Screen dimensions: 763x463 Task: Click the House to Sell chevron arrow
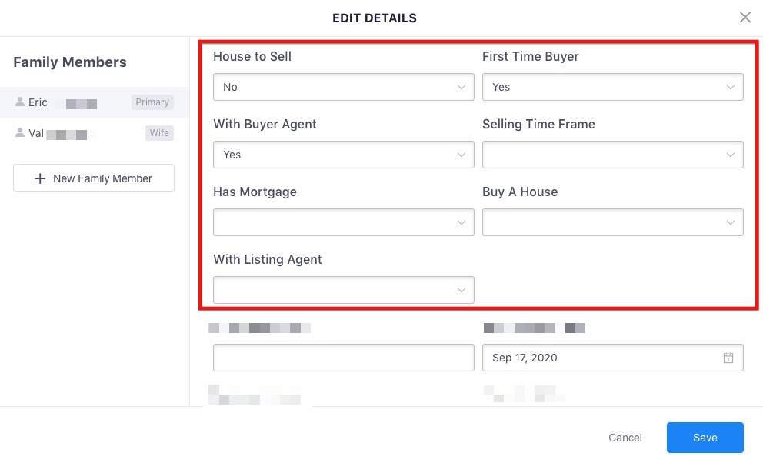coord(461,87)
